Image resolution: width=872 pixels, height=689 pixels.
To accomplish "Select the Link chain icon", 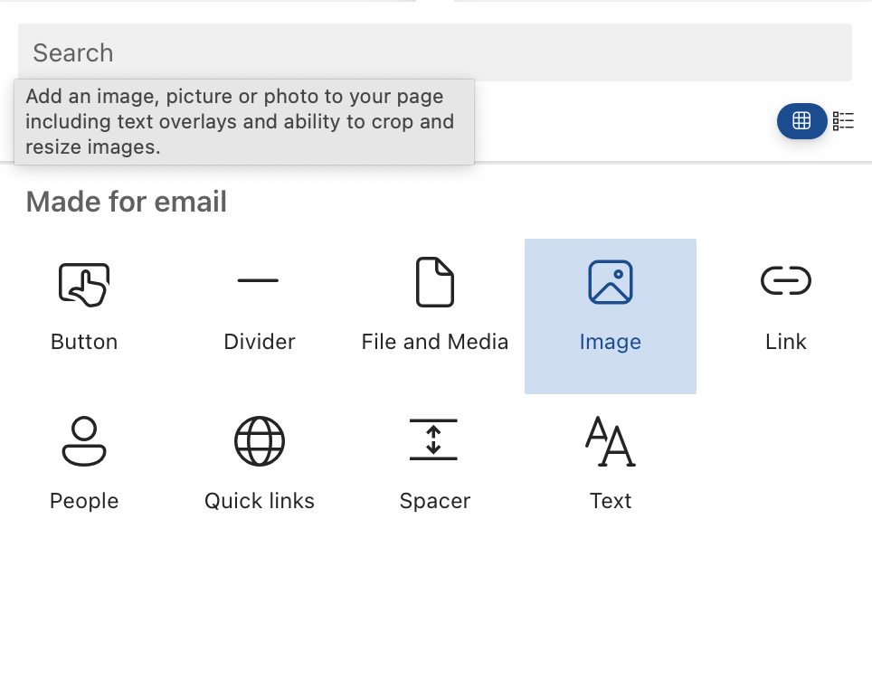I will pos(785,281).
